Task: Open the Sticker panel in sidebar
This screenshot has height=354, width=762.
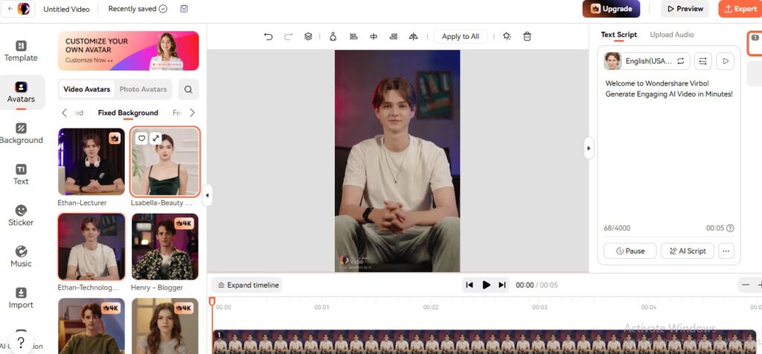Action: click(x=21, y=215)
